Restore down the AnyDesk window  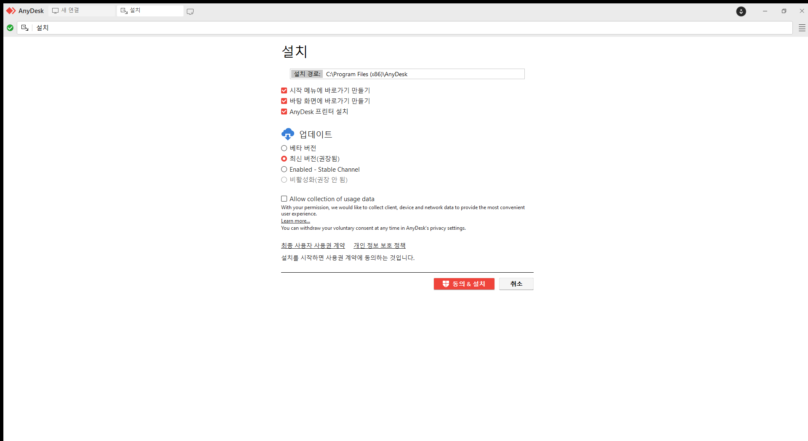[x=784, y=11]
